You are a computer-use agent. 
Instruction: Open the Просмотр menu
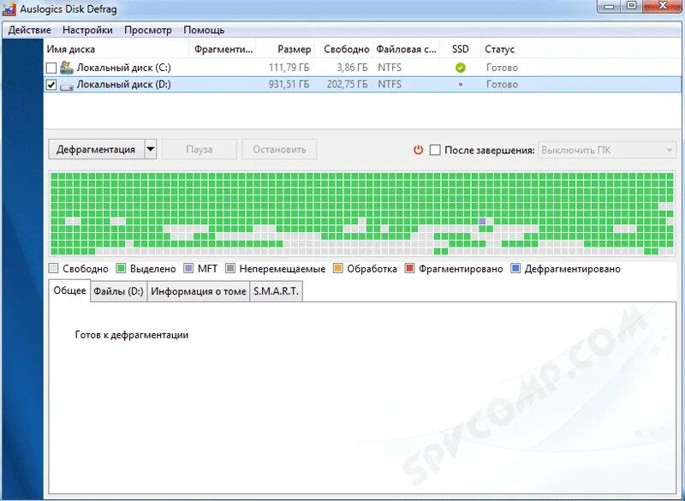(147, 30)
